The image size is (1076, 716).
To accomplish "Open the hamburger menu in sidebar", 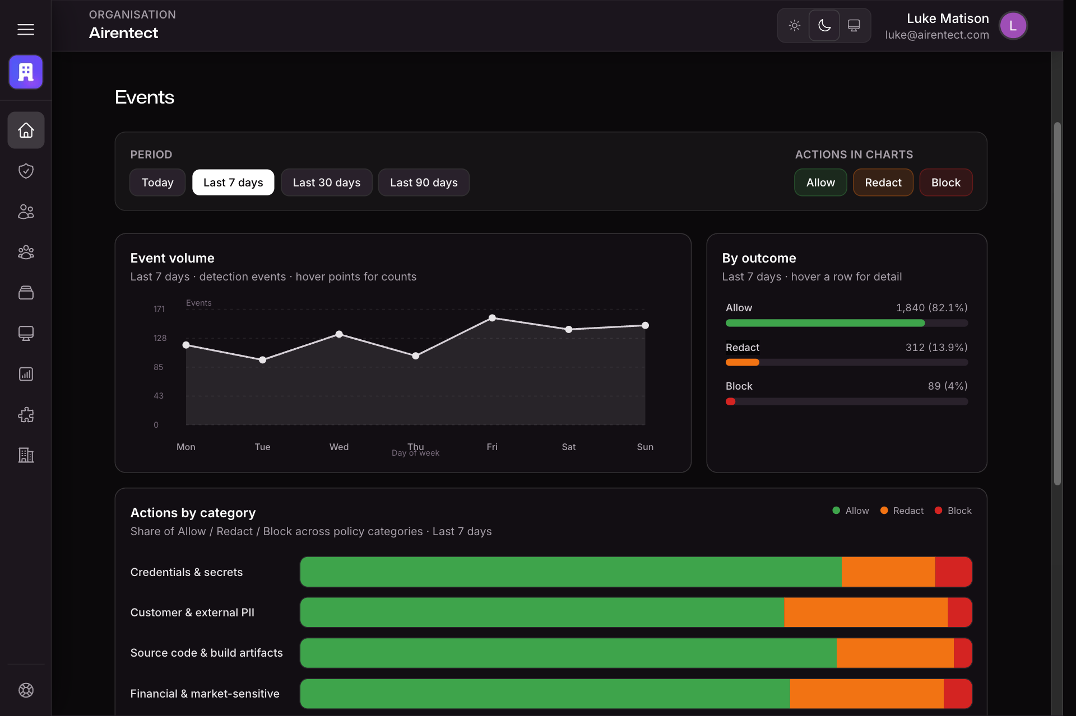I will pos(26,29).
